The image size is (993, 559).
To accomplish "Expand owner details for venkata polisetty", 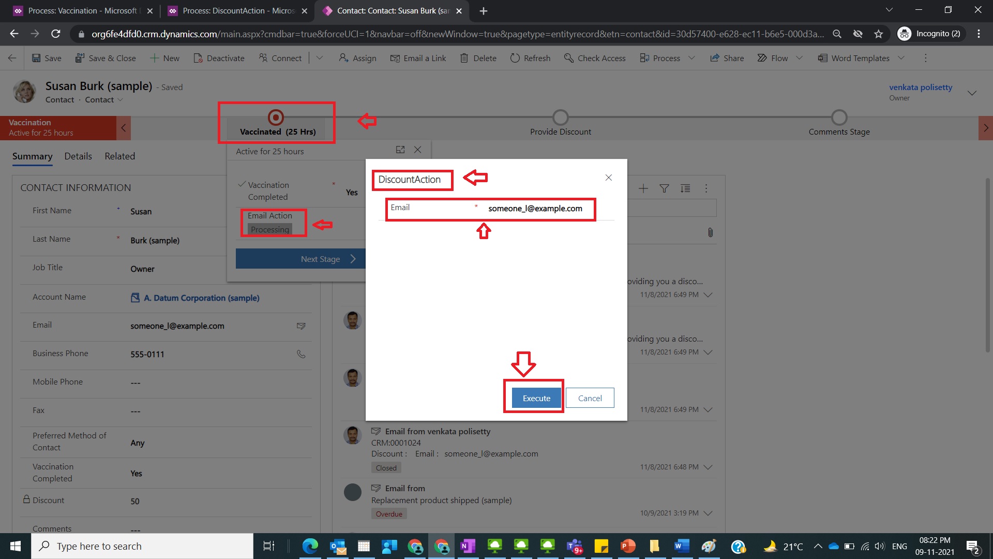I will [x=972, y=92].
